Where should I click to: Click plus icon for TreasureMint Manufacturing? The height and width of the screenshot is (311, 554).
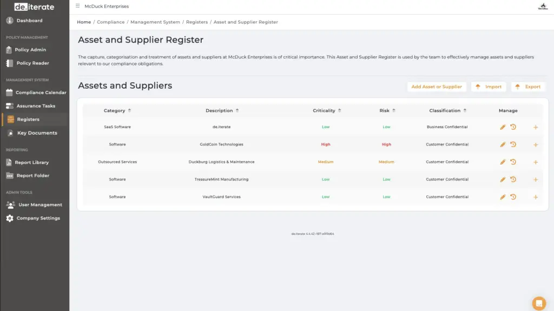pos(536,180)
